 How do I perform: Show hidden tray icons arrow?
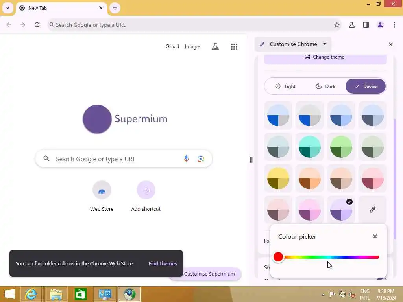point(323,295)
